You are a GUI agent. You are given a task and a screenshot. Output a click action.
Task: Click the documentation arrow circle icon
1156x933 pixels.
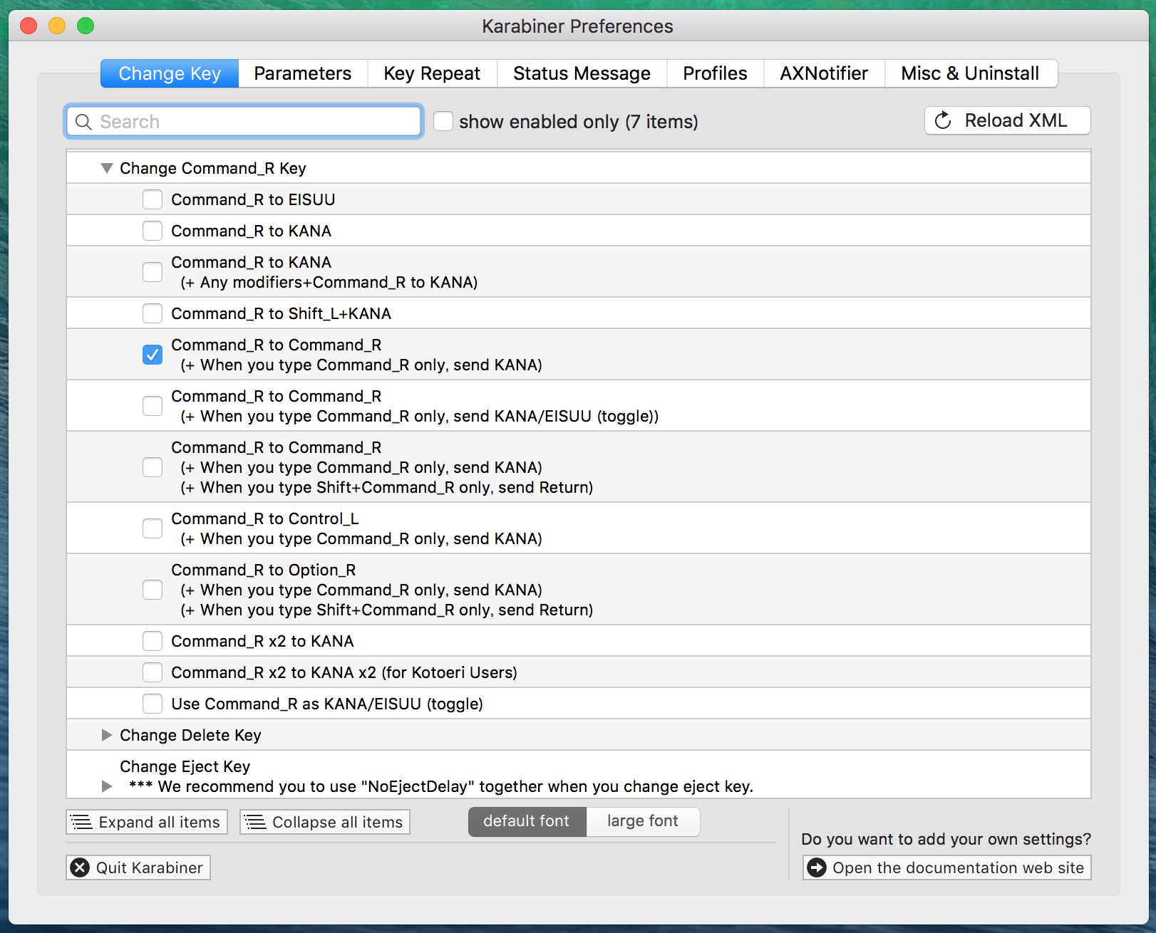817,867
